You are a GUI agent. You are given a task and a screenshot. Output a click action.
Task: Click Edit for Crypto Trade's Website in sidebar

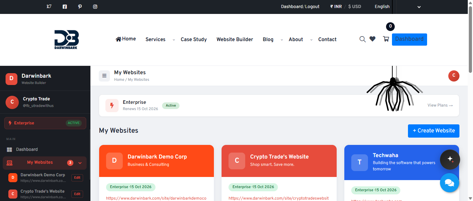click(77, 194)
